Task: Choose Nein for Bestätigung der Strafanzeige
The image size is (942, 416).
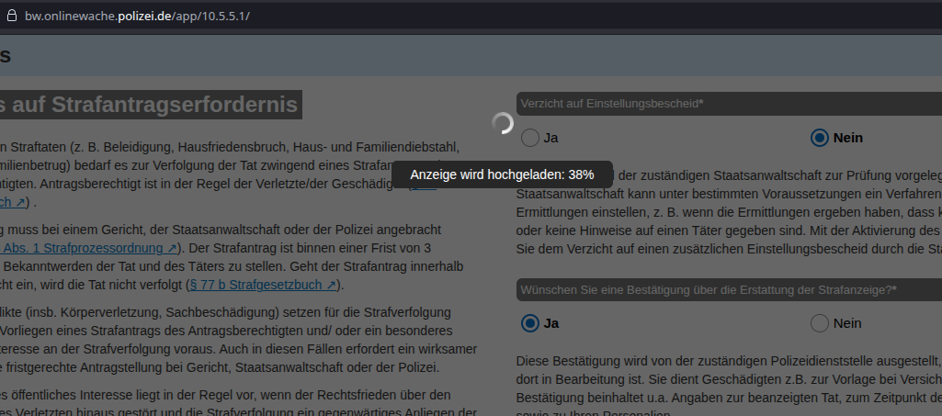Action: pos(820,323)
